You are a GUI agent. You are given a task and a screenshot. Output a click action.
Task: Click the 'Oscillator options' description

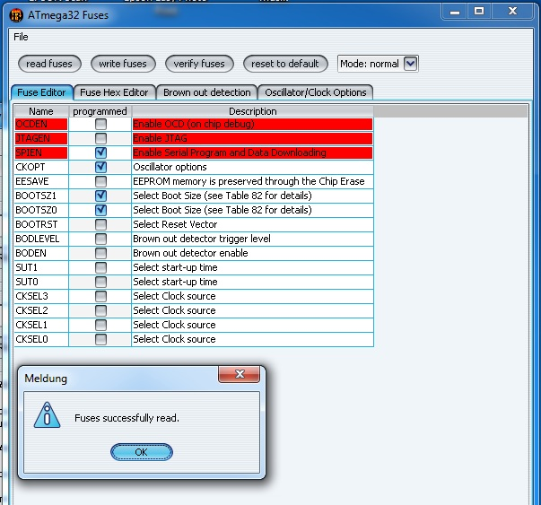(253, 167)
